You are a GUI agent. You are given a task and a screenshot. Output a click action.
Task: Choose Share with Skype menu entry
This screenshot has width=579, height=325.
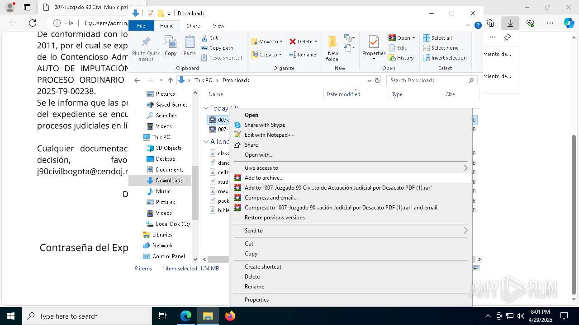[351, 125]
